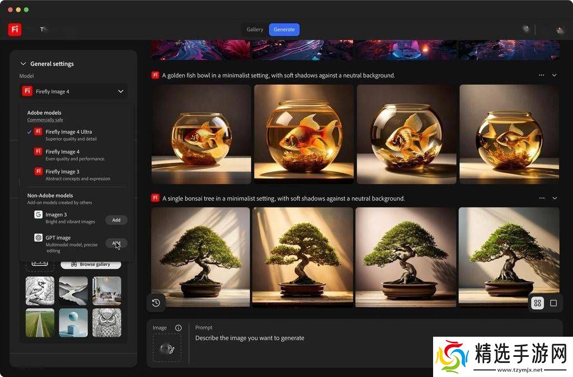Open the generation history icon

click(156, 303)
